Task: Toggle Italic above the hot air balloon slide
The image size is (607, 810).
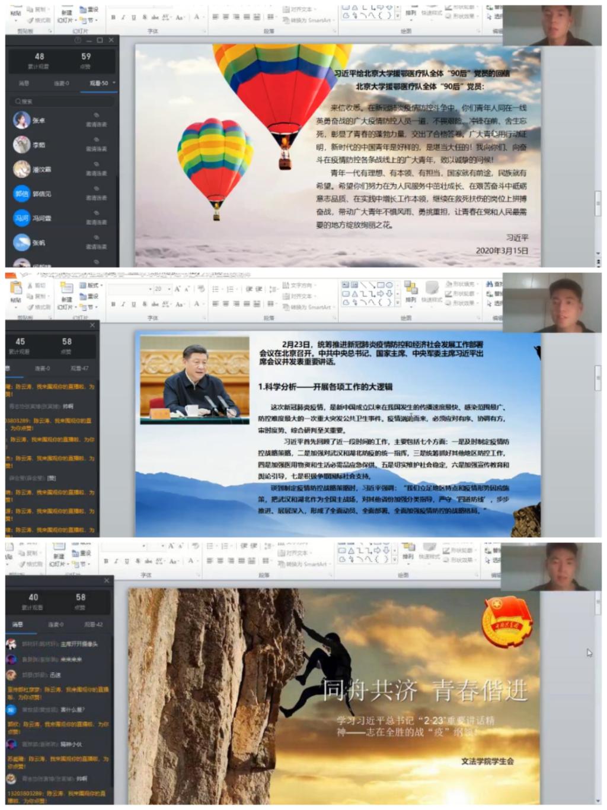Action: tap(123, 18)
